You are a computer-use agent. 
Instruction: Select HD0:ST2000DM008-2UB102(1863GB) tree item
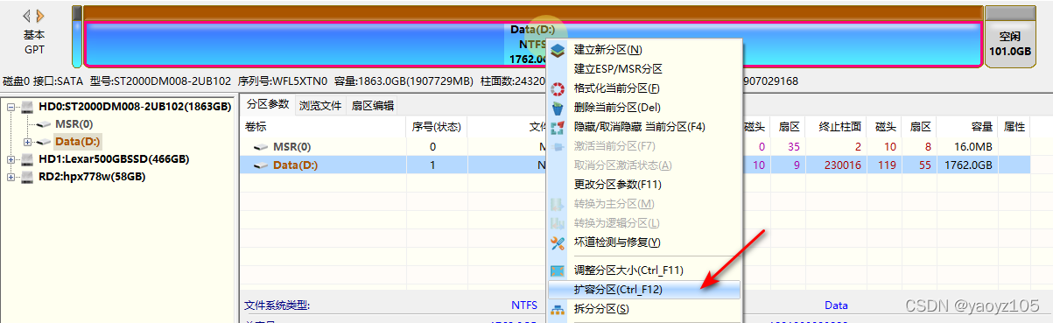point(135,107)
